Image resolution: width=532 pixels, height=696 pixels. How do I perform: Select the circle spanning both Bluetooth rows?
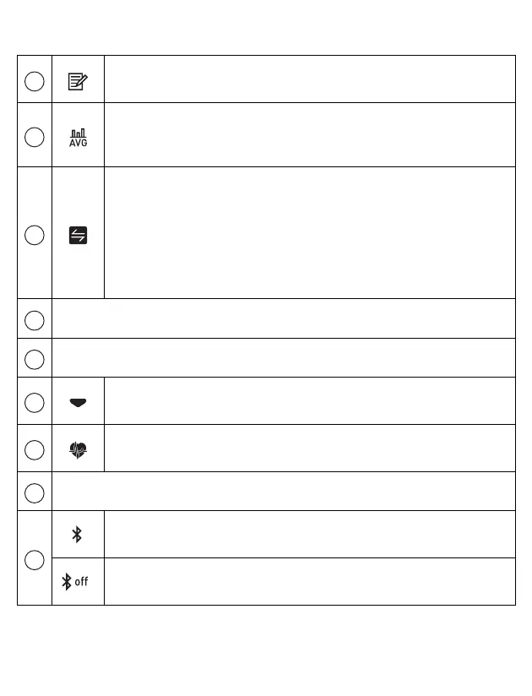click(34, 560)
